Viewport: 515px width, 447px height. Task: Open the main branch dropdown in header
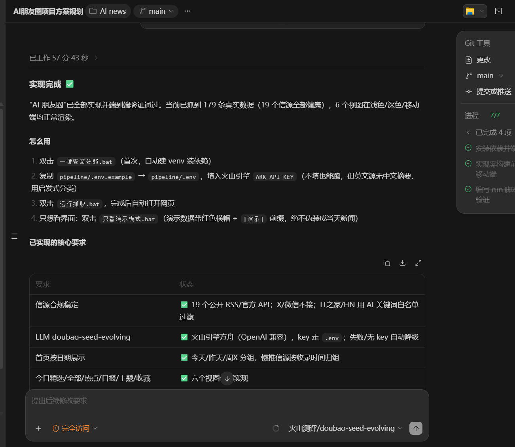click(156, 11)
